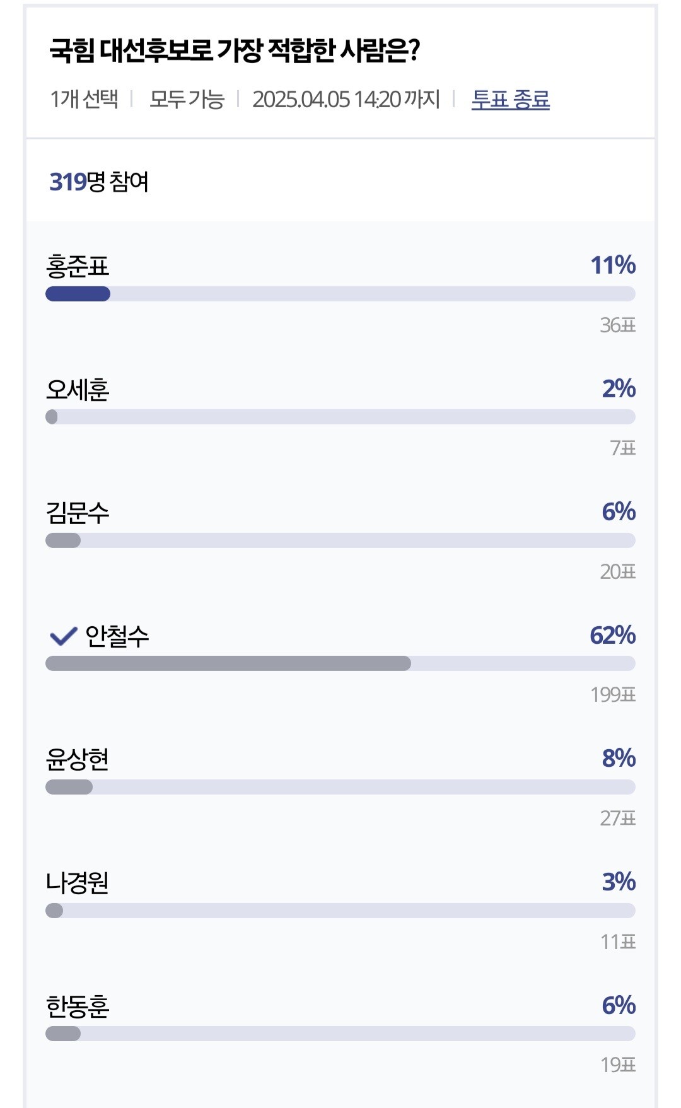Click the 62% percentage label
The image size is (681, 1108).
(x=612, y=635)
